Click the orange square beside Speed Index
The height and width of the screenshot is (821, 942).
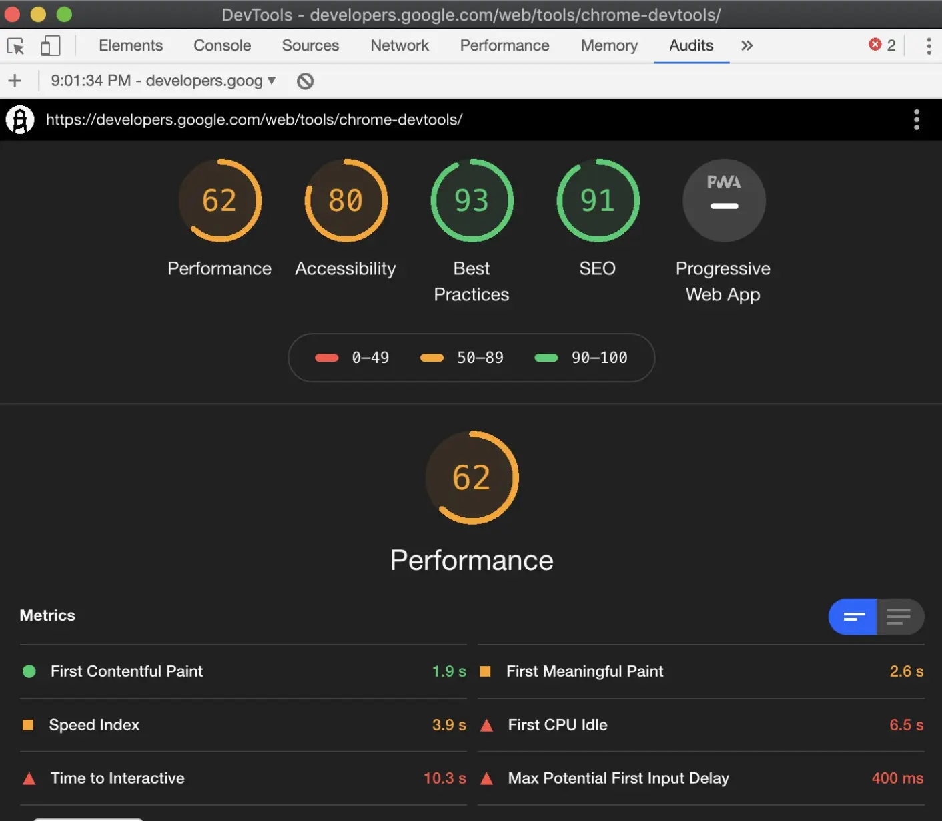(x=28, y=725)
